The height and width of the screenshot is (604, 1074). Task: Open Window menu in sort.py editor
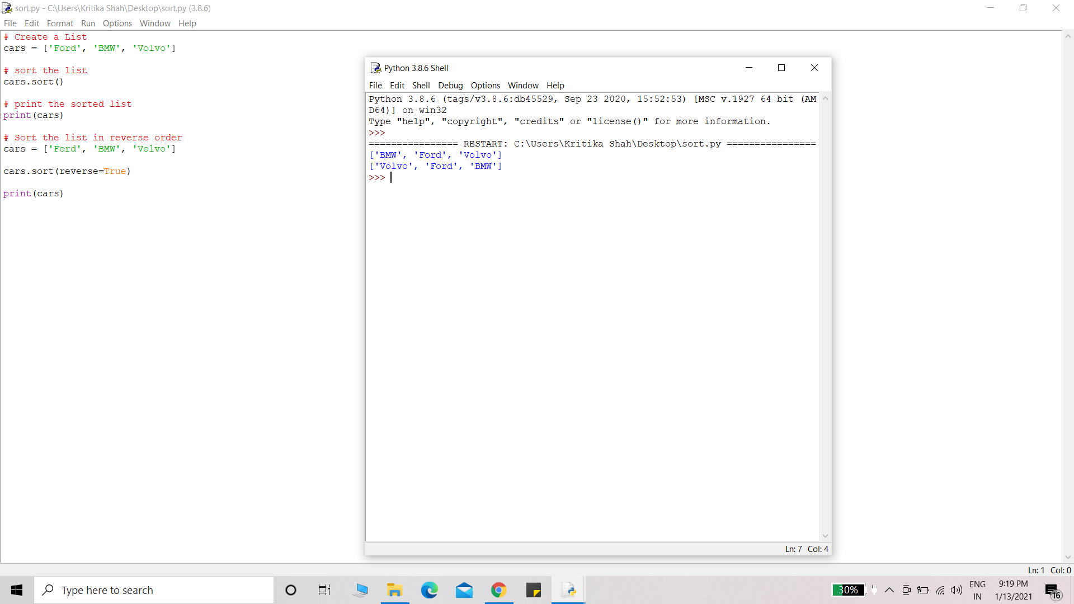(155, 23)
